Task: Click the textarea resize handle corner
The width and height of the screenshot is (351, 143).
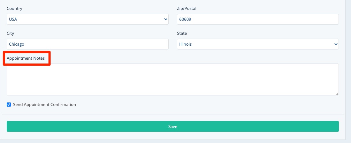Action: pos(337,94)
